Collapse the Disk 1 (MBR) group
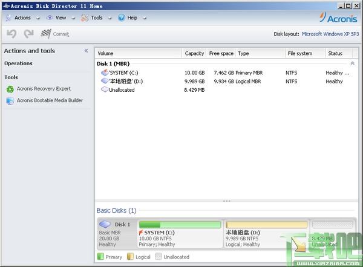This screenshot has width=363, height=267. 352,63
